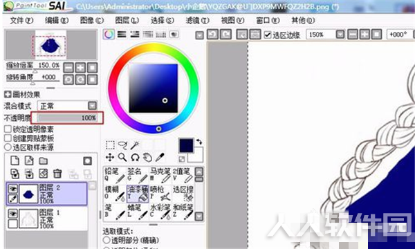Click the deselect button in toolbar
This screenshot has width=415, height=249.
click(241, 35)
